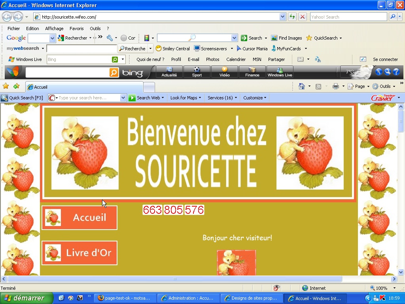This screenshot has width=405, height=304.
Task: Click the translate icon on Windows Live bar
Action: coord(318,59)
